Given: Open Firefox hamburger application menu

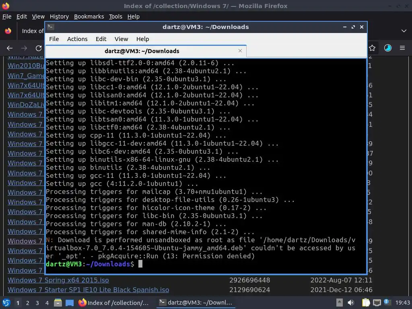Looking at the screenshot, I should click(402, 48).
